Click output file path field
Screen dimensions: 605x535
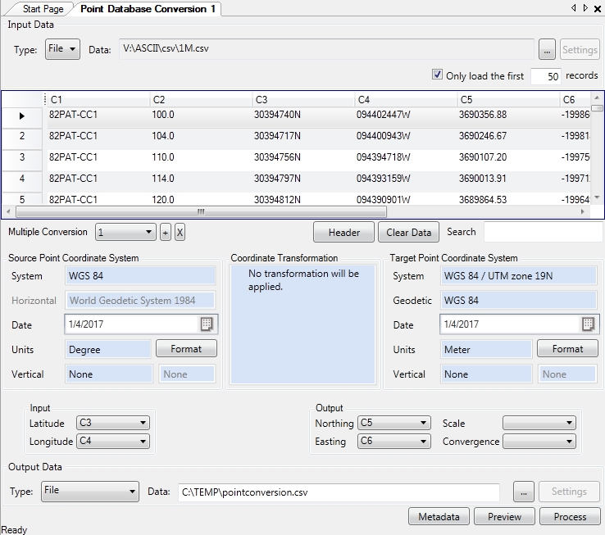[339, 492]
